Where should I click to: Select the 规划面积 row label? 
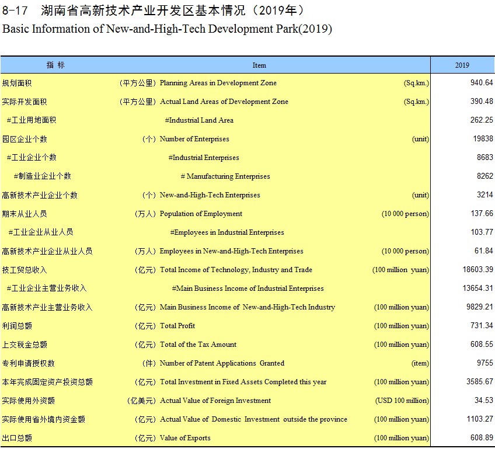17,83
